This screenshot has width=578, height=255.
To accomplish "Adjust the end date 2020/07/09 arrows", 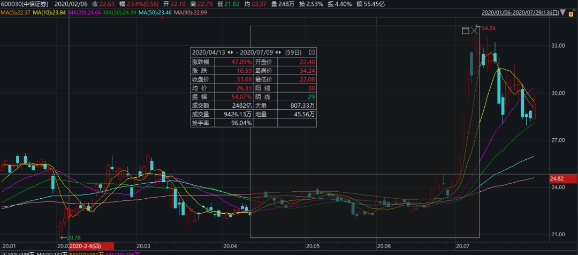I will pos(278,52).
